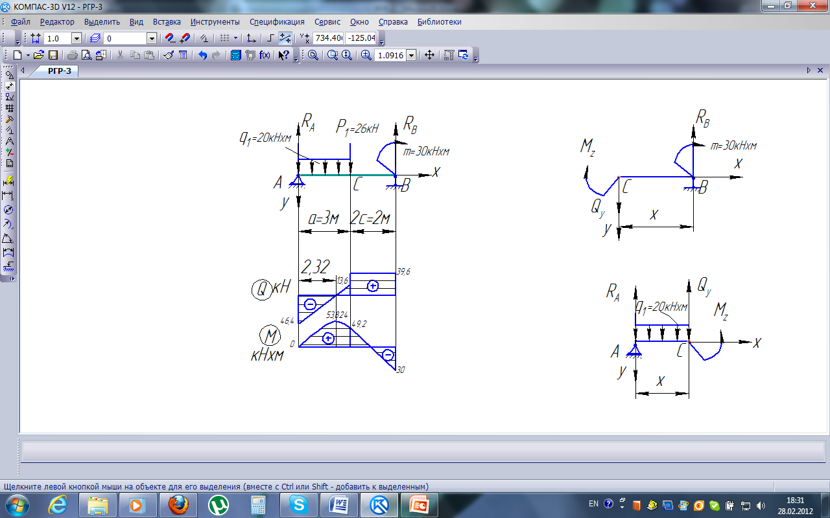
Task: Open uTorrent from the taskbar
Action: (218, 504)
